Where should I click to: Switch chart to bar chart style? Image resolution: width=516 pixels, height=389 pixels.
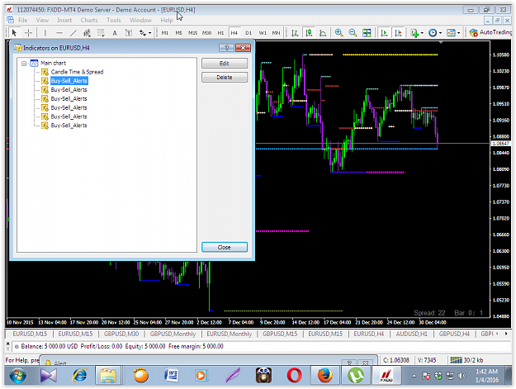point(295,32)
